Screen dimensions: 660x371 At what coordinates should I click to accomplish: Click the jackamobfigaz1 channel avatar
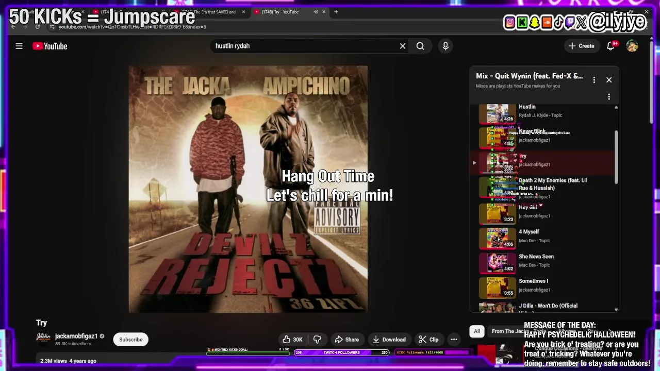pos(43,339)
